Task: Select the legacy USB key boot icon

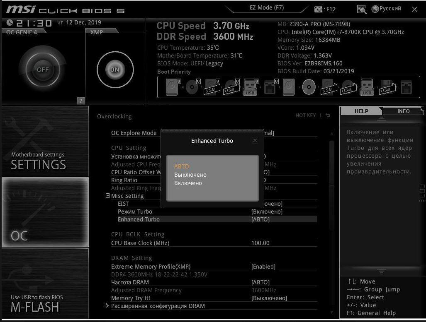Action: click(367, 87)
